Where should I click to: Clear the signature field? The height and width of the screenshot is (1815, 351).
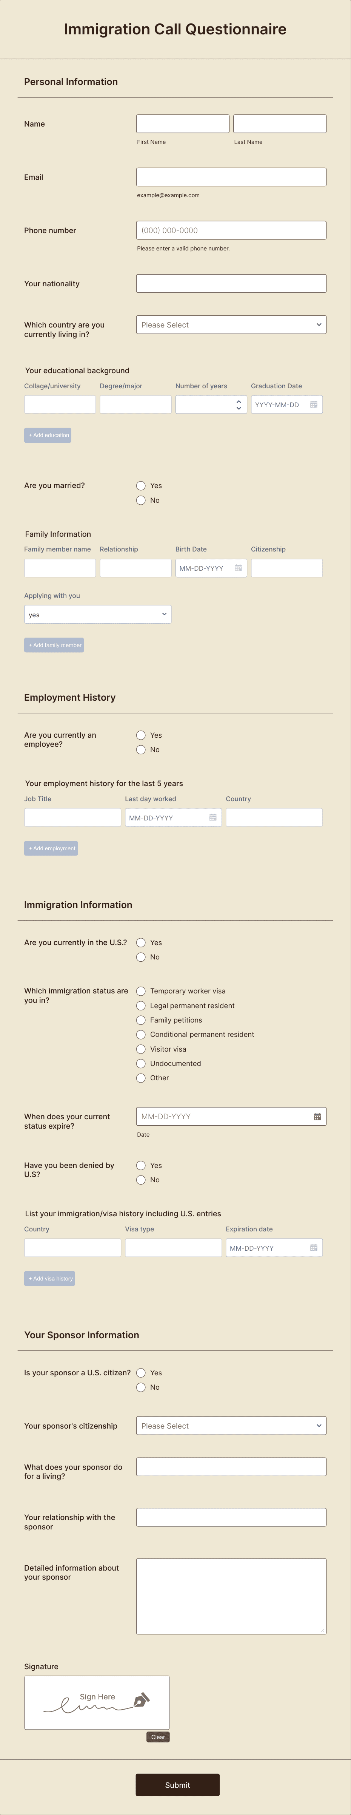pos(157,1737)
